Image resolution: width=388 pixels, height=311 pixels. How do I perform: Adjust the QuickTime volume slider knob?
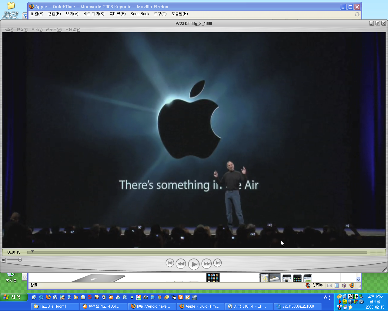tap(20, 260)
